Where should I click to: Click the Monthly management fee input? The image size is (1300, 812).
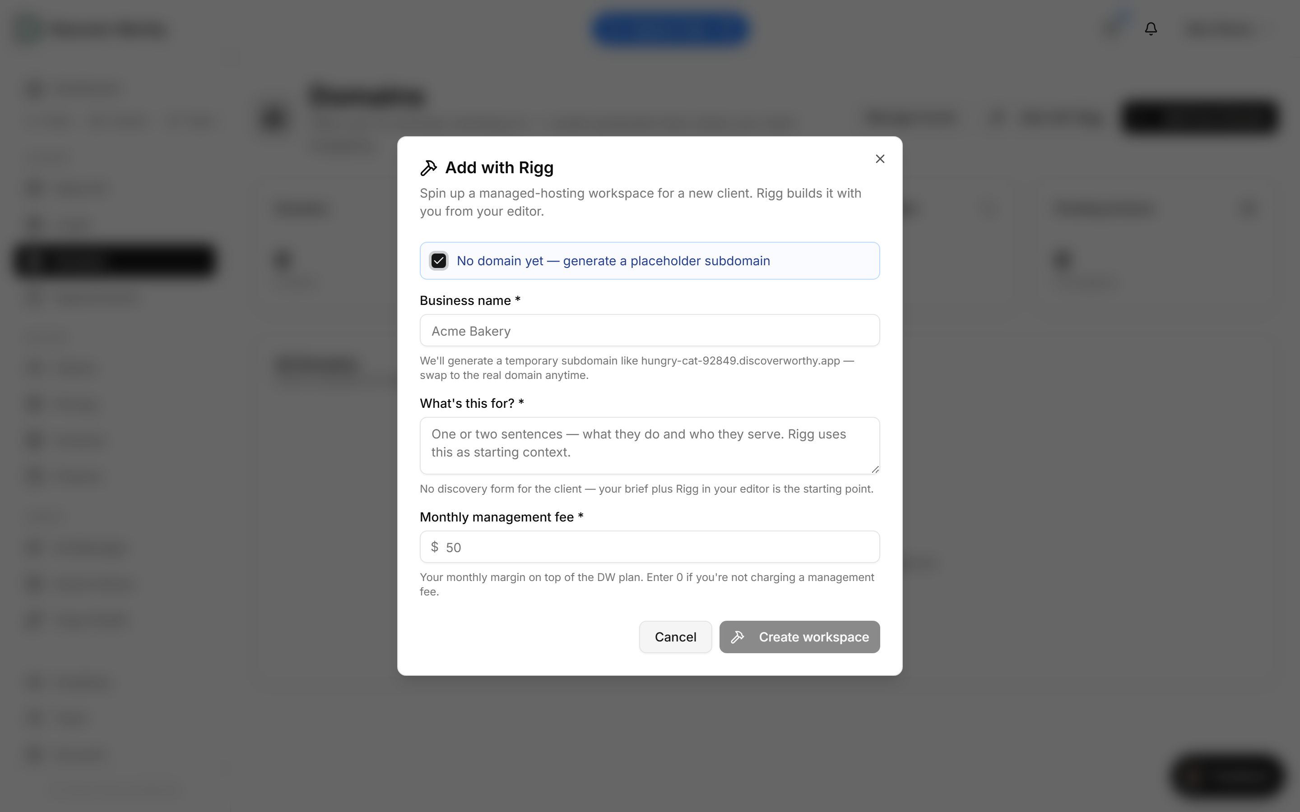coord(650,547)
